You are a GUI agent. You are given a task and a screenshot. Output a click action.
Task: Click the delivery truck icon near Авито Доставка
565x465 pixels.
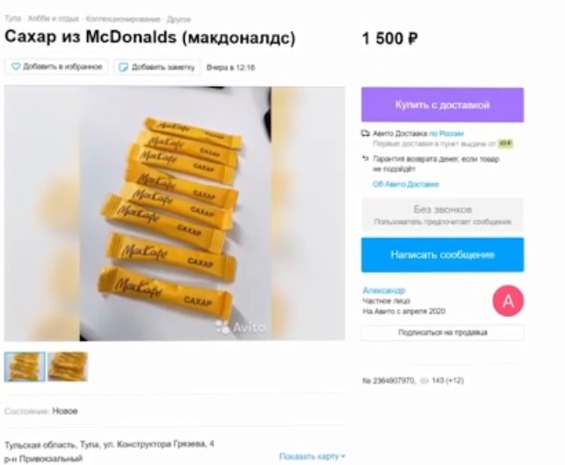click(x=366, y=133)
